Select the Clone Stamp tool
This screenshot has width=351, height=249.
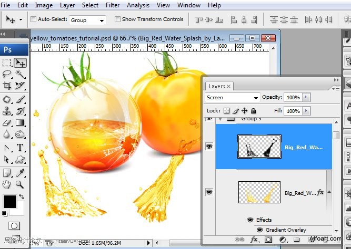[x=7, y=111]
